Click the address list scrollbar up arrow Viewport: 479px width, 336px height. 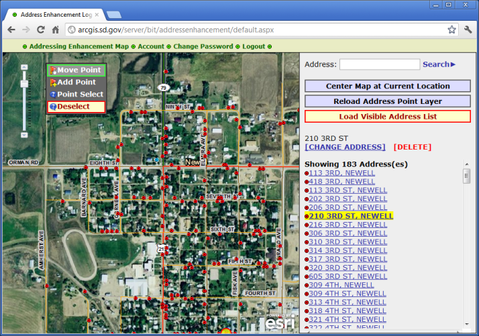coord(466,164)
